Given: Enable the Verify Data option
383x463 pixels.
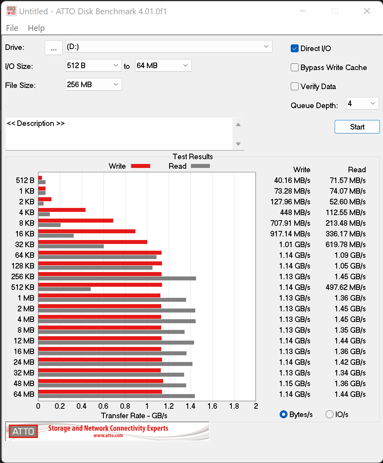Looking at the screenshot, I should (x=295, y=86).
